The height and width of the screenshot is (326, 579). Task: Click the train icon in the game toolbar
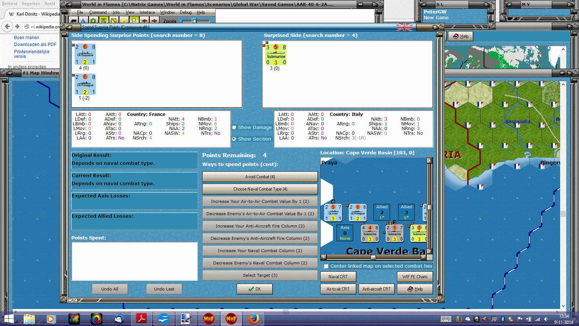(73, 21)
